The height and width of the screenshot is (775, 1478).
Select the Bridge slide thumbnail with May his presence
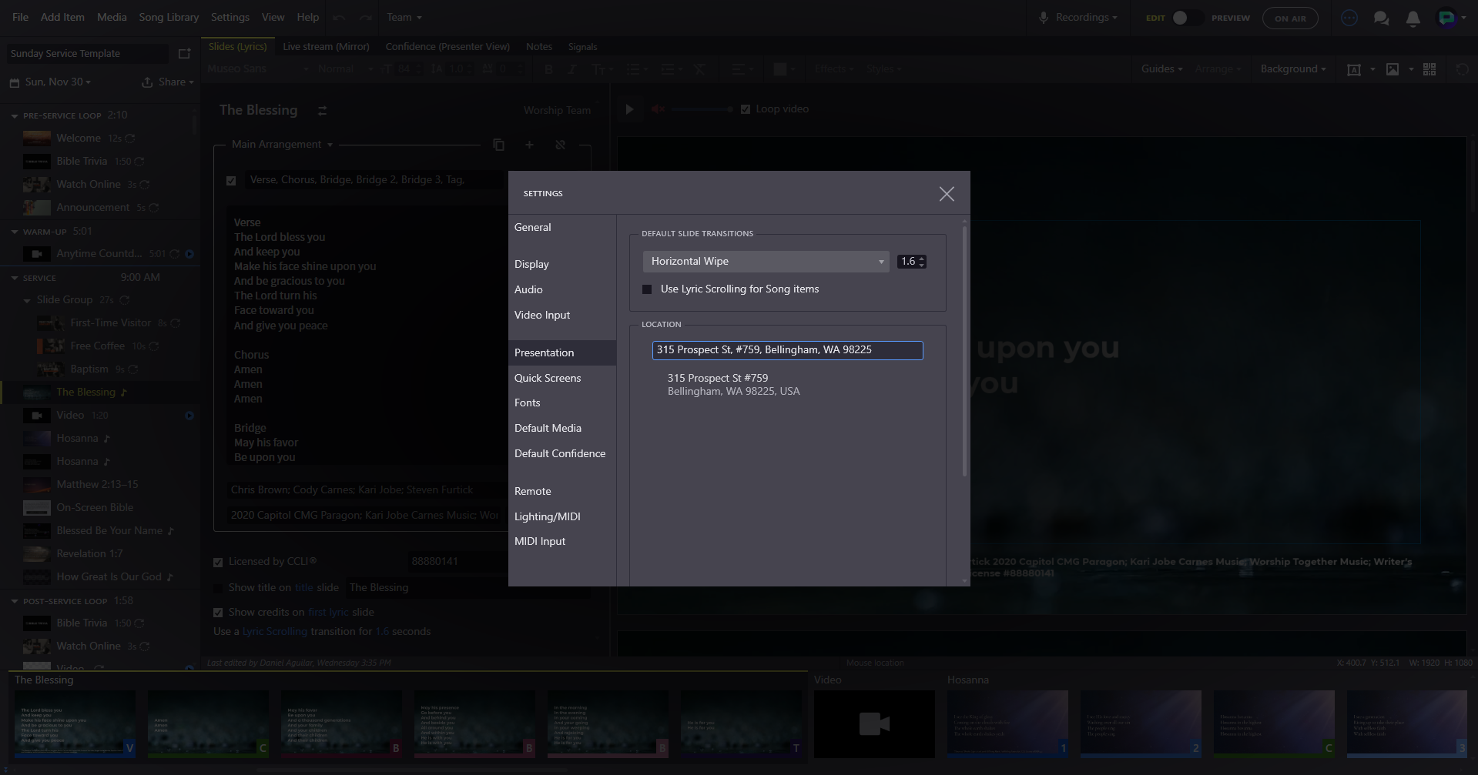[475, 724]
